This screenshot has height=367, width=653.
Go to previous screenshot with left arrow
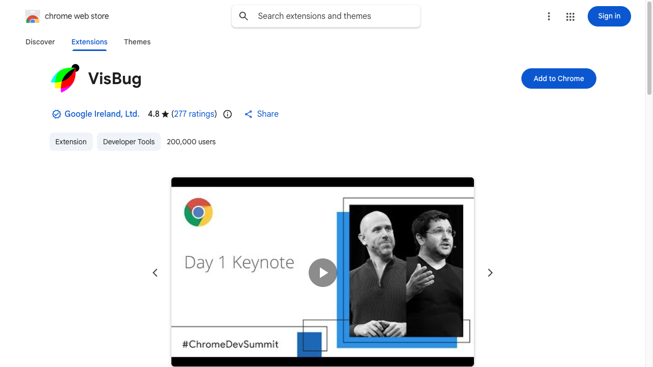(155, 273)
